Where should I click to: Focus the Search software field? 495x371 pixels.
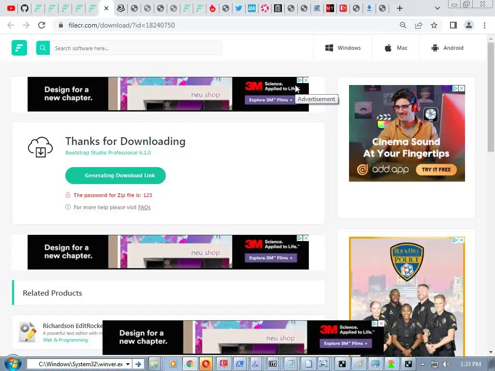click(x=136, y=48)
